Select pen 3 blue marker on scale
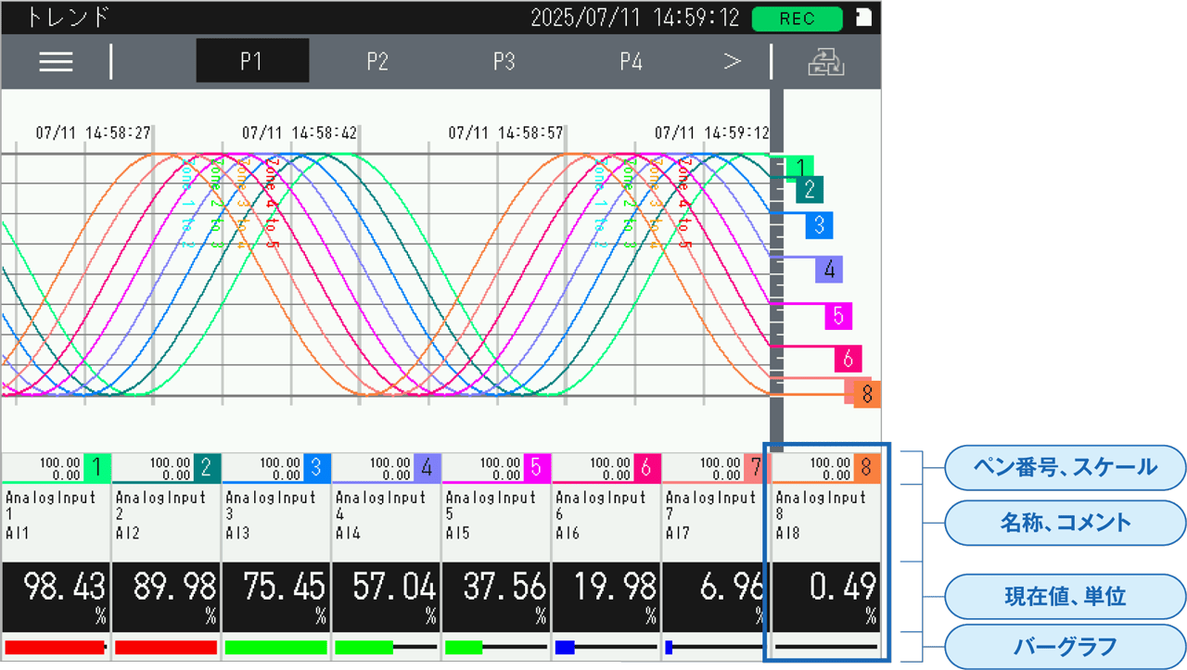The height and width of the screenshot is (670, 1187). [x=819, y=224]
